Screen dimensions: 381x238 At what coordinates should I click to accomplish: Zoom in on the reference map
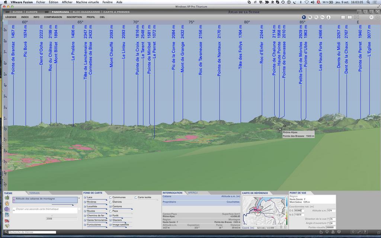click(x=281, y=227)
